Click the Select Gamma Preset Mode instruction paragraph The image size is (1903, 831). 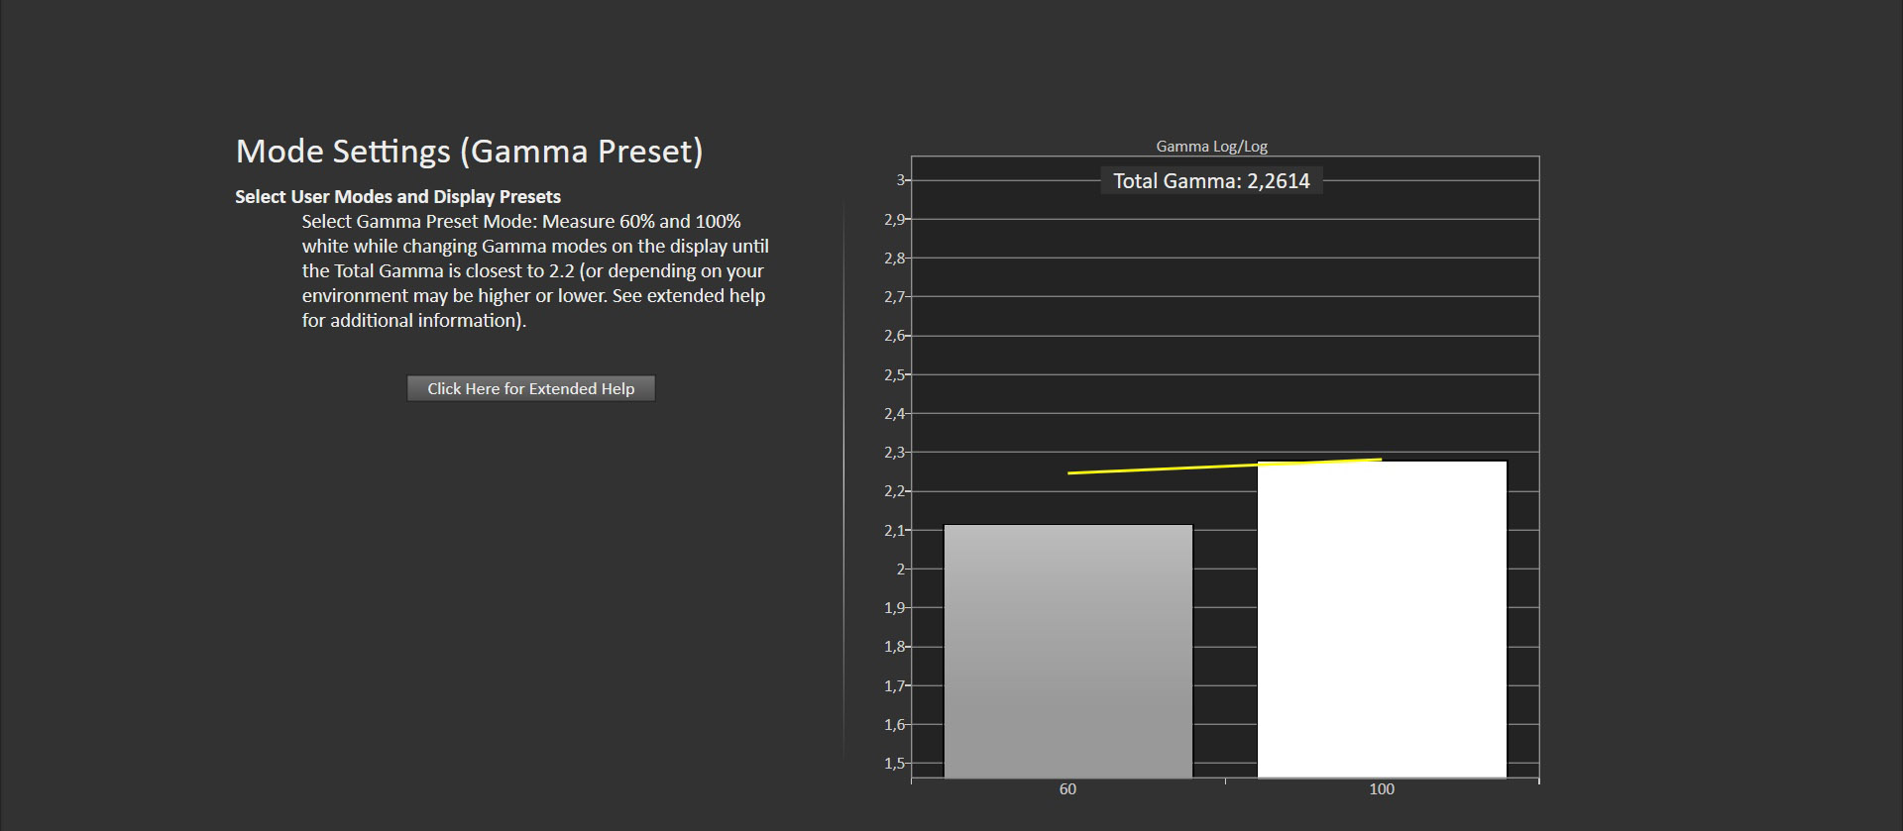[x=535, y=270]
